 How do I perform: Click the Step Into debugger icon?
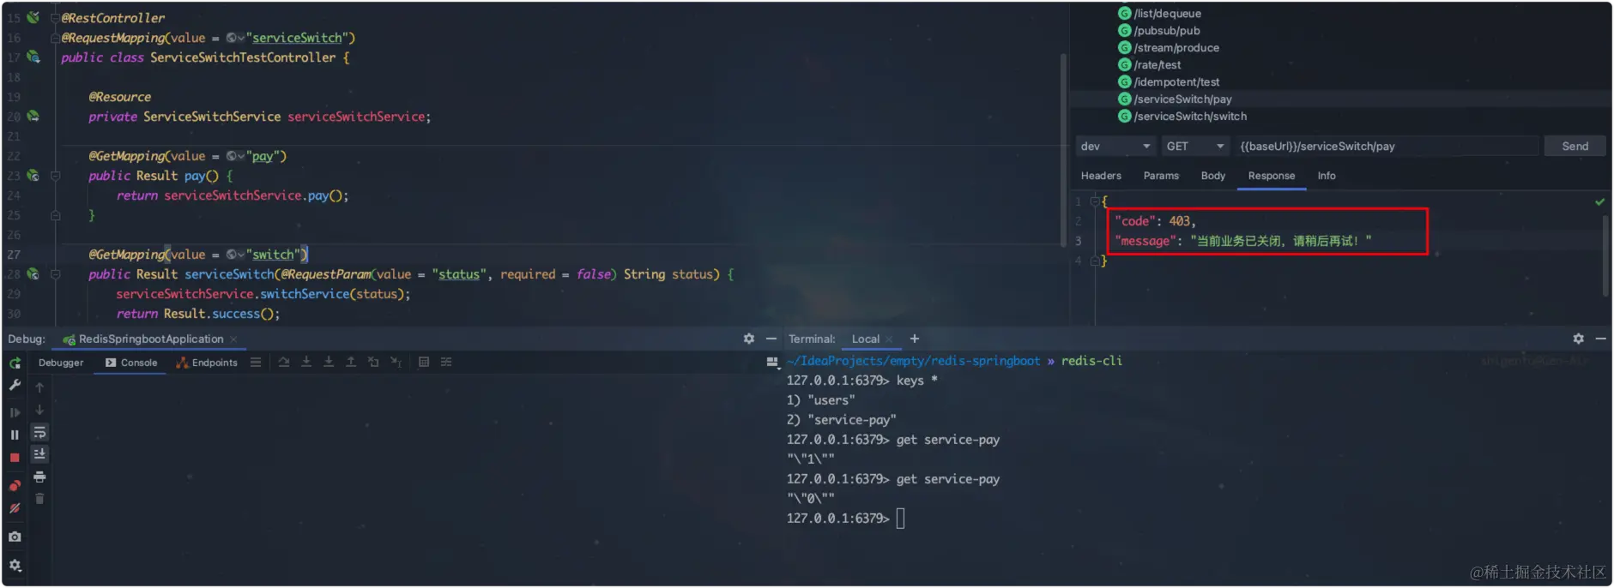pos(306,362)
